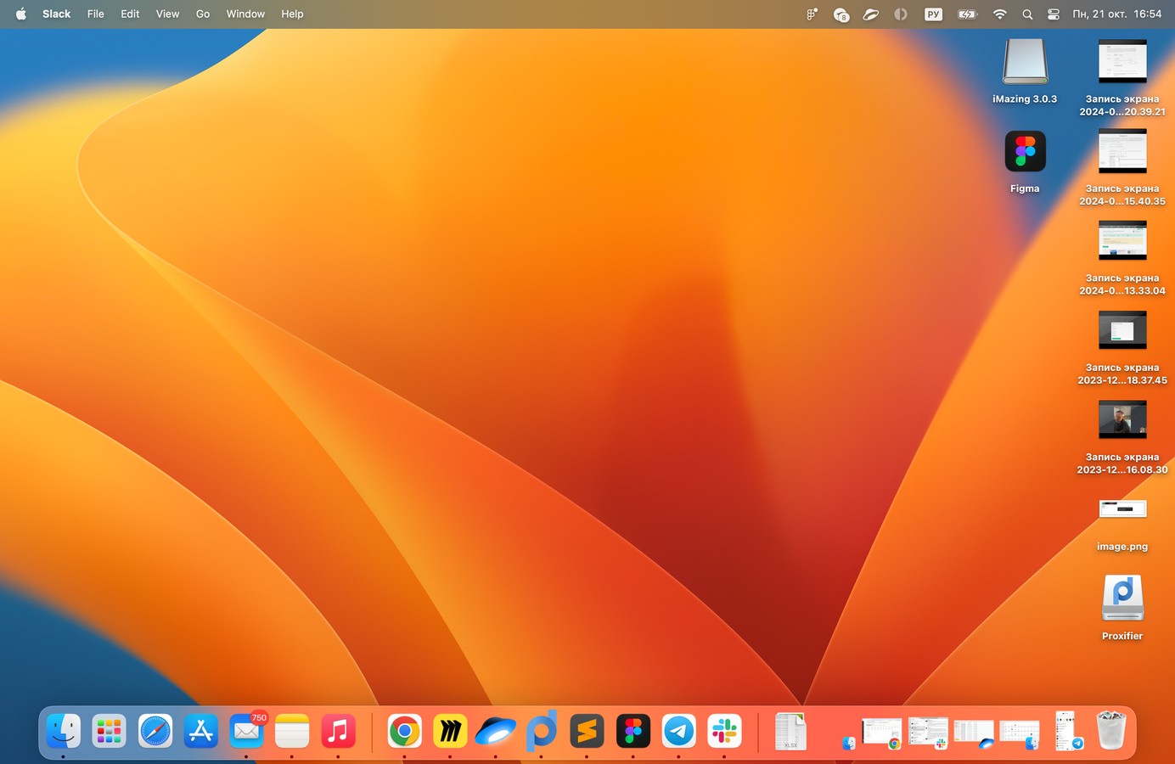The height and width of the screenshot is (764, 1175).
Task: Open the Help menu
Action: (x=293, y=14)
